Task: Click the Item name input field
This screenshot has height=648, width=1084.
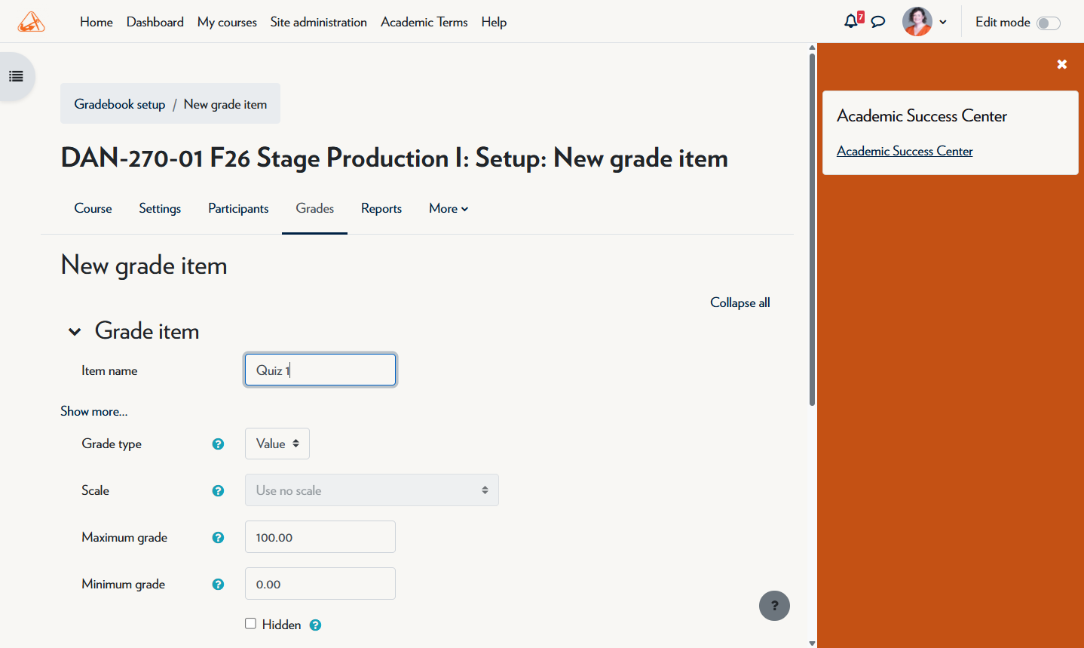Action: pos(320,370)
